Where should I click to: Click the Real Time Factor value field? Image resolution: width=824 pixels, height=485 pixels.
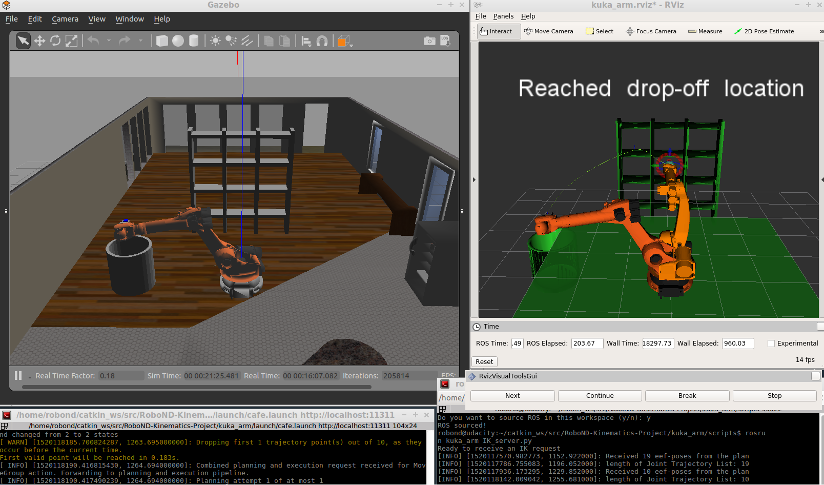tap(121, 376)
